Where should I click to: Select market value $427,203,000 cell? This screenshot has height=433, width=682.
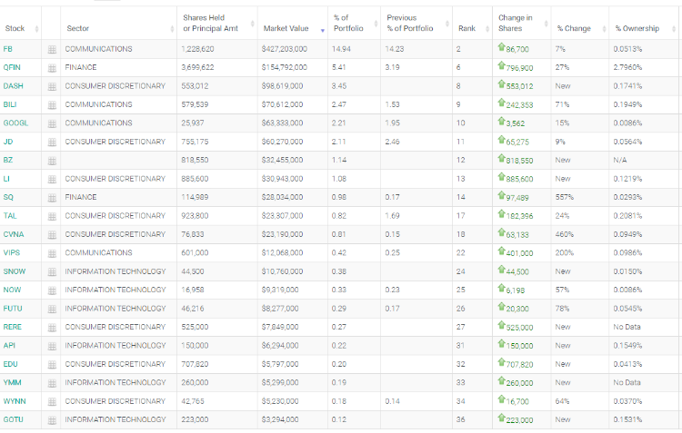coord(285,49)
